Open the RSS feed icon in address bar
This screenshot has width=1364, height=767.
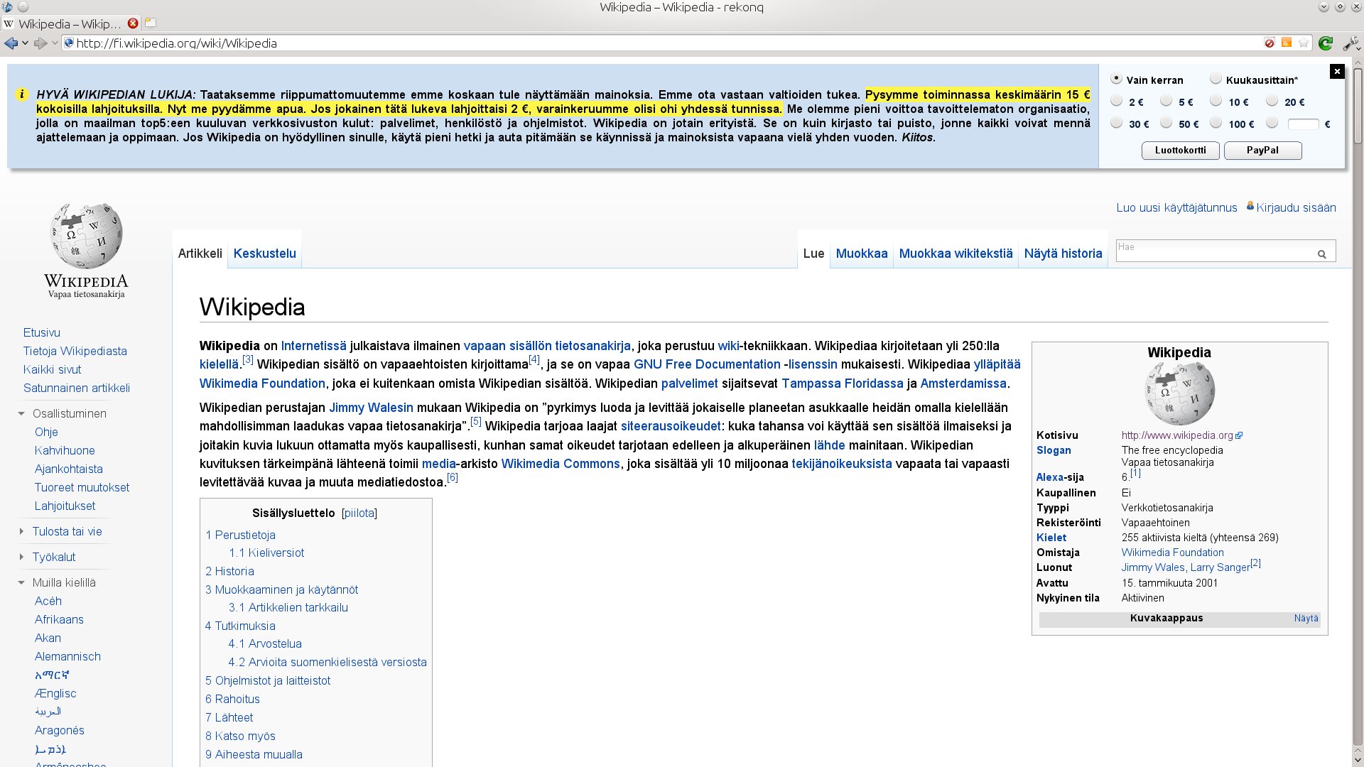[x=1287, y=43]
